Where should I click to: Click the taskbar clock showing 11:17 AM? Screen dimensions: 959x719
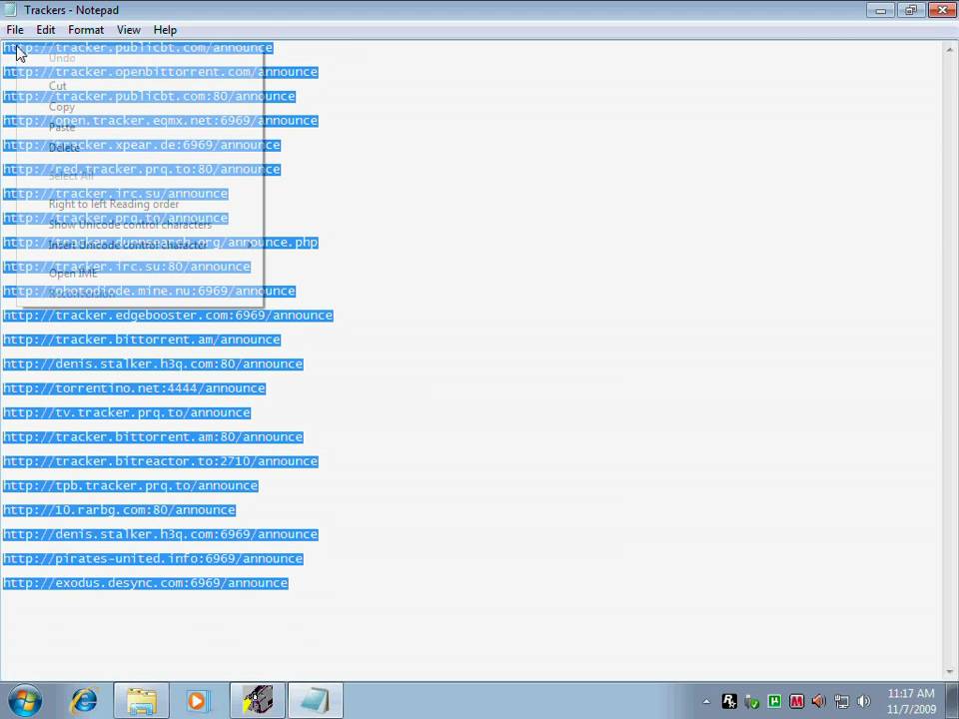tap(911, 701)
